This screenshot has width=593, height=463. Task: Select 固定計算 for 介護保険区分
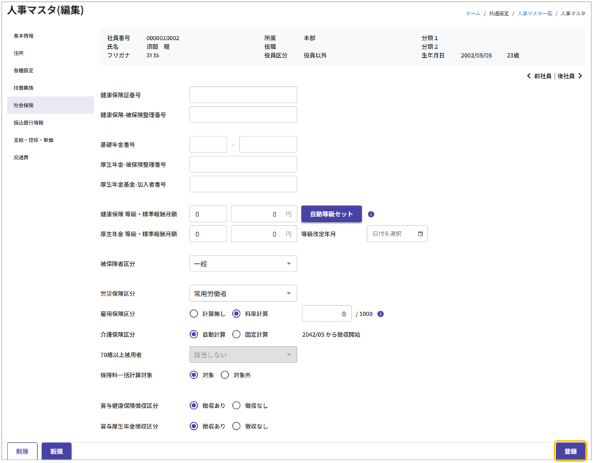click(236, 335)
